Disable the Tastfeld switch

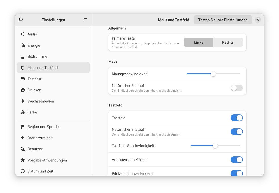pos(236,118)
